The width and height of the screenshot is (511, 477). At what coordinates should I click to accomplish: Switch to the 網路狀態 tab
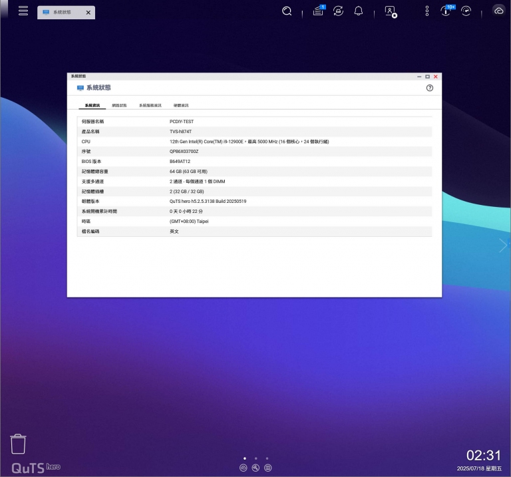(119, 106)
